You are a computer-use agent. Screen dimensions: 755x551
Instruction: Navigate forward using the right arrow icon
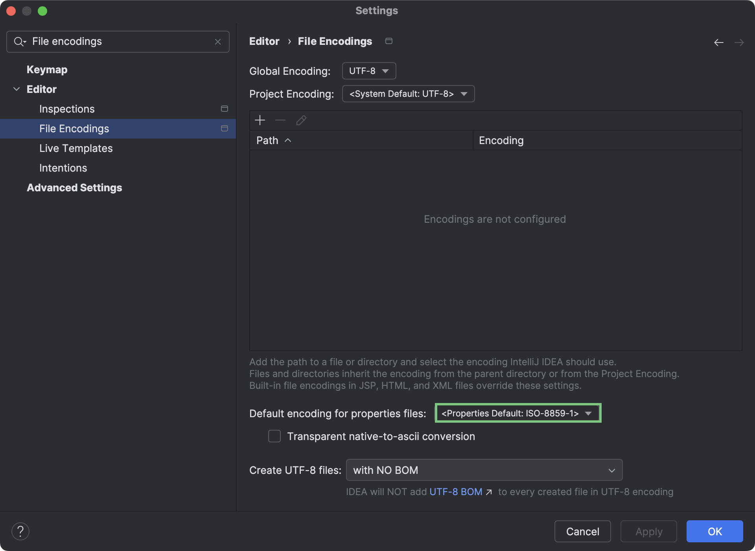pos(740,42)
